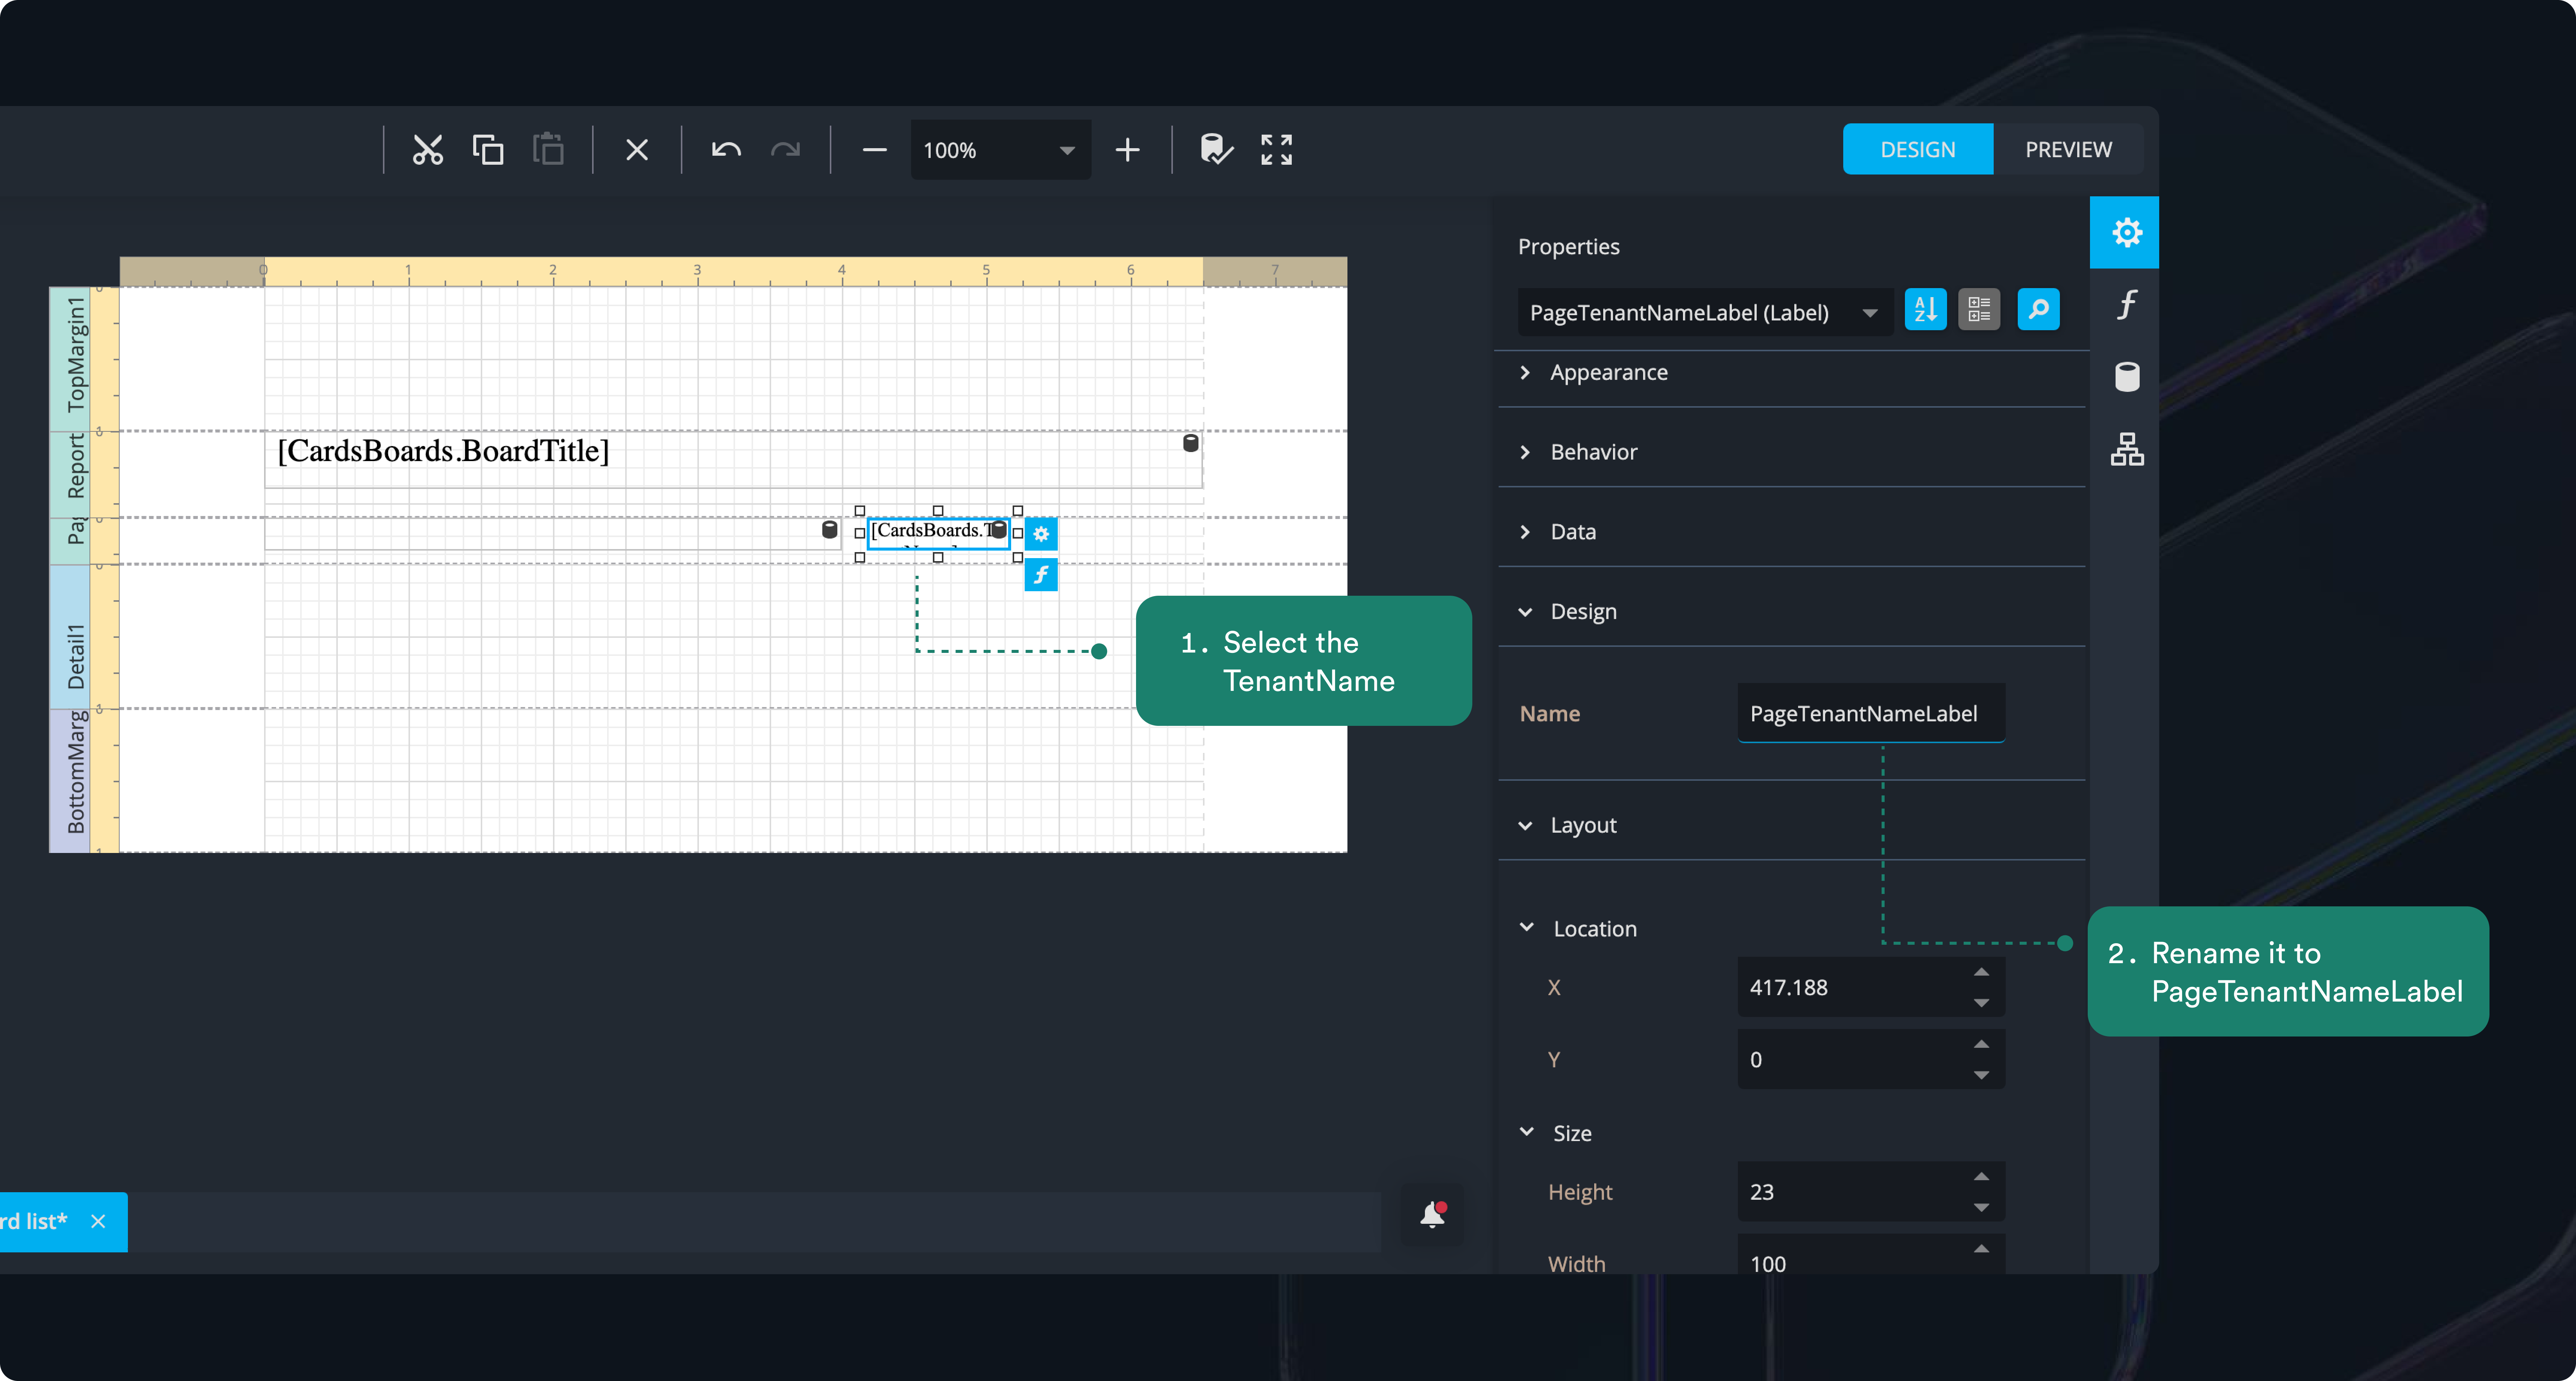Click the Delete X icon in toolbar
The width and height of the screenshot is (2576, 1381).
[x=637, y=150]
